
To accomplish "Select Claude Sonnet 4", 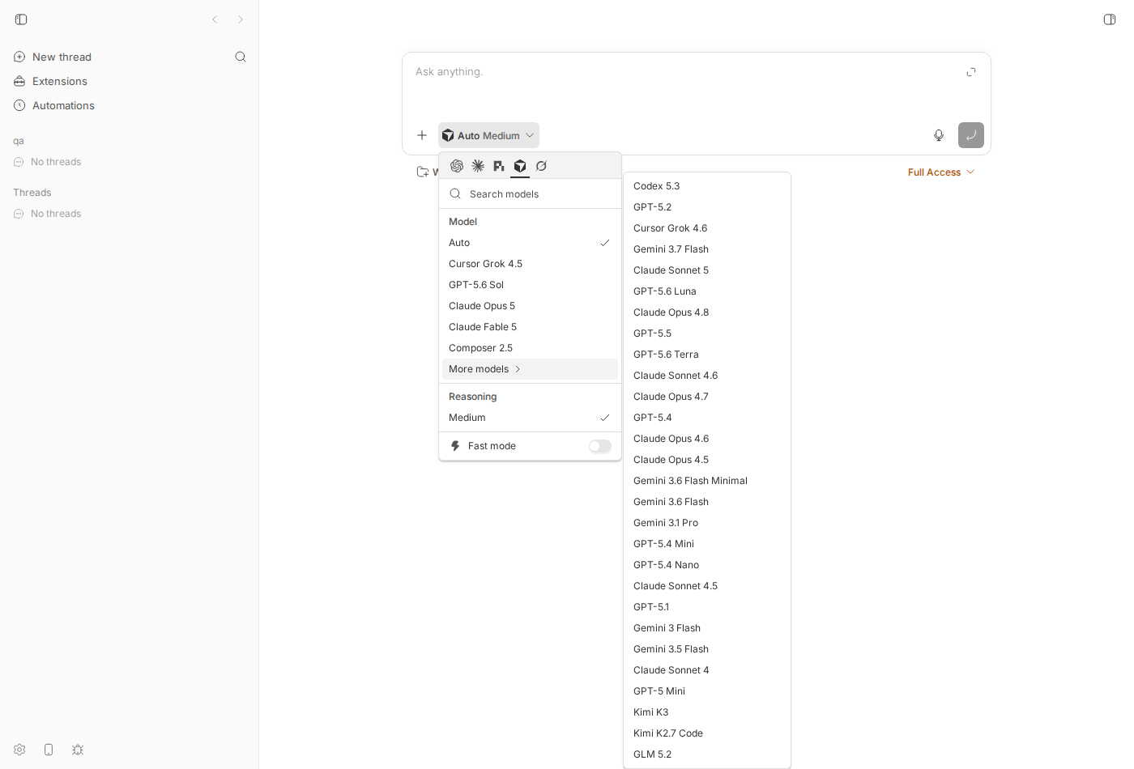I will (707, 670).
